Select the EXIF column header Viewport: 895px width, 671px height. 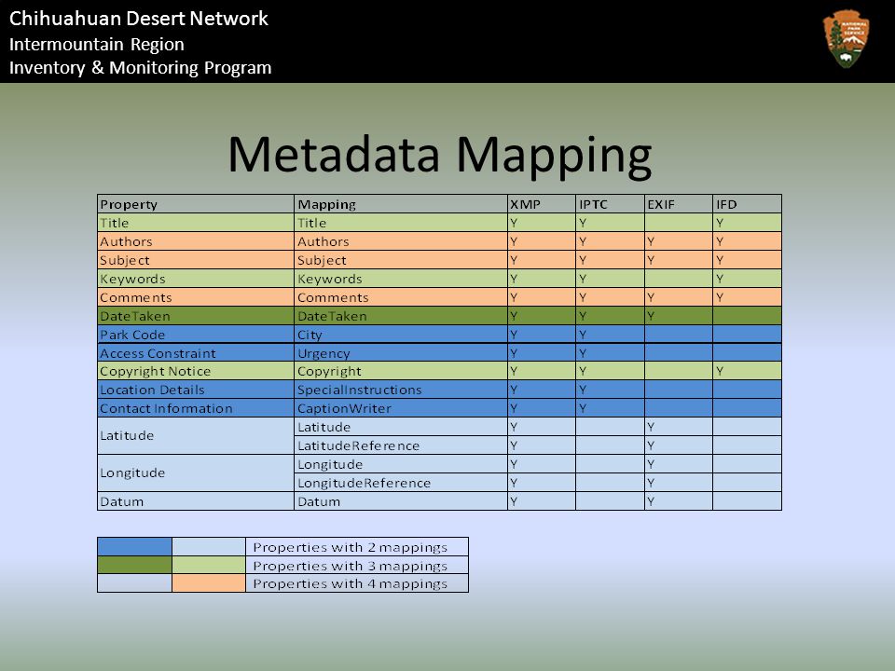(678, 204)
